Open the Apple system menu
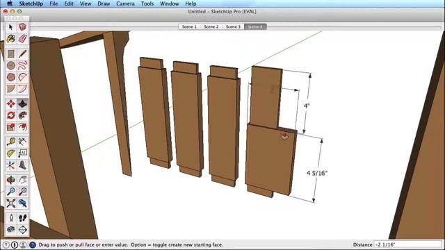 point(10,3)
